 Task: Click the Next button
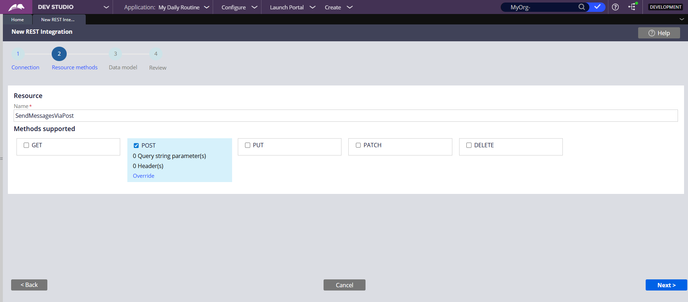point(666,285)
